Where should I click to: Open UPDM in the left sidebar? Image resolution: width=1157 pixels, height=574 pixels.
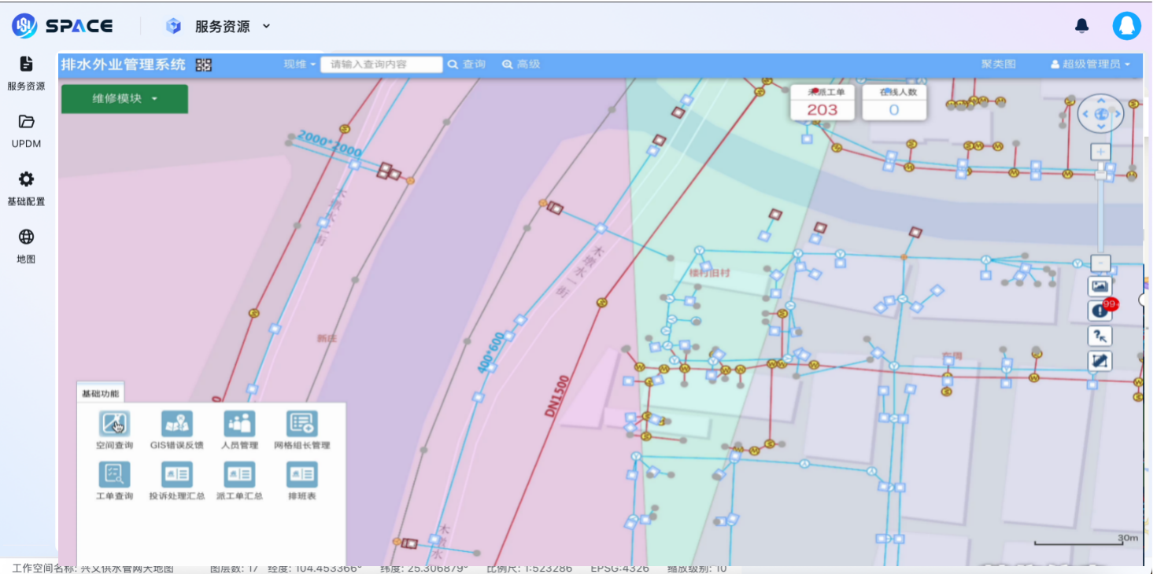pyautogui.click(x=26, y=131)
